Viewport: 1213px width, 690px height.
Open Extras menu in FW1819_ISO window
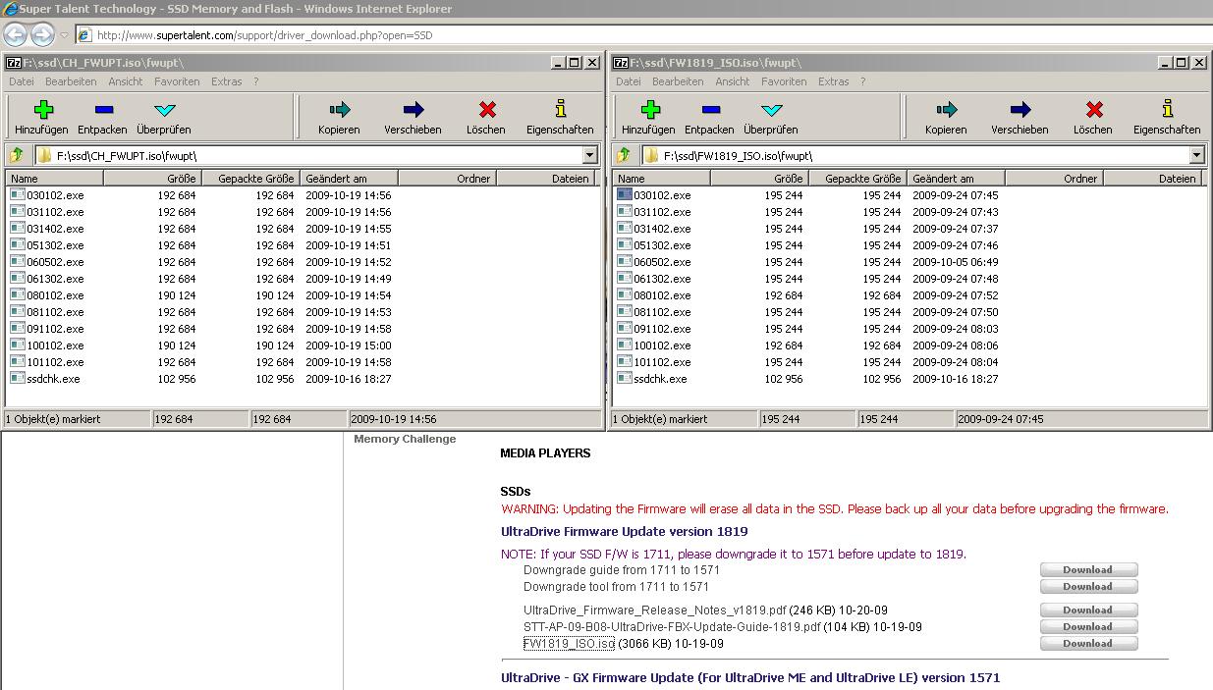coord(833,81)
